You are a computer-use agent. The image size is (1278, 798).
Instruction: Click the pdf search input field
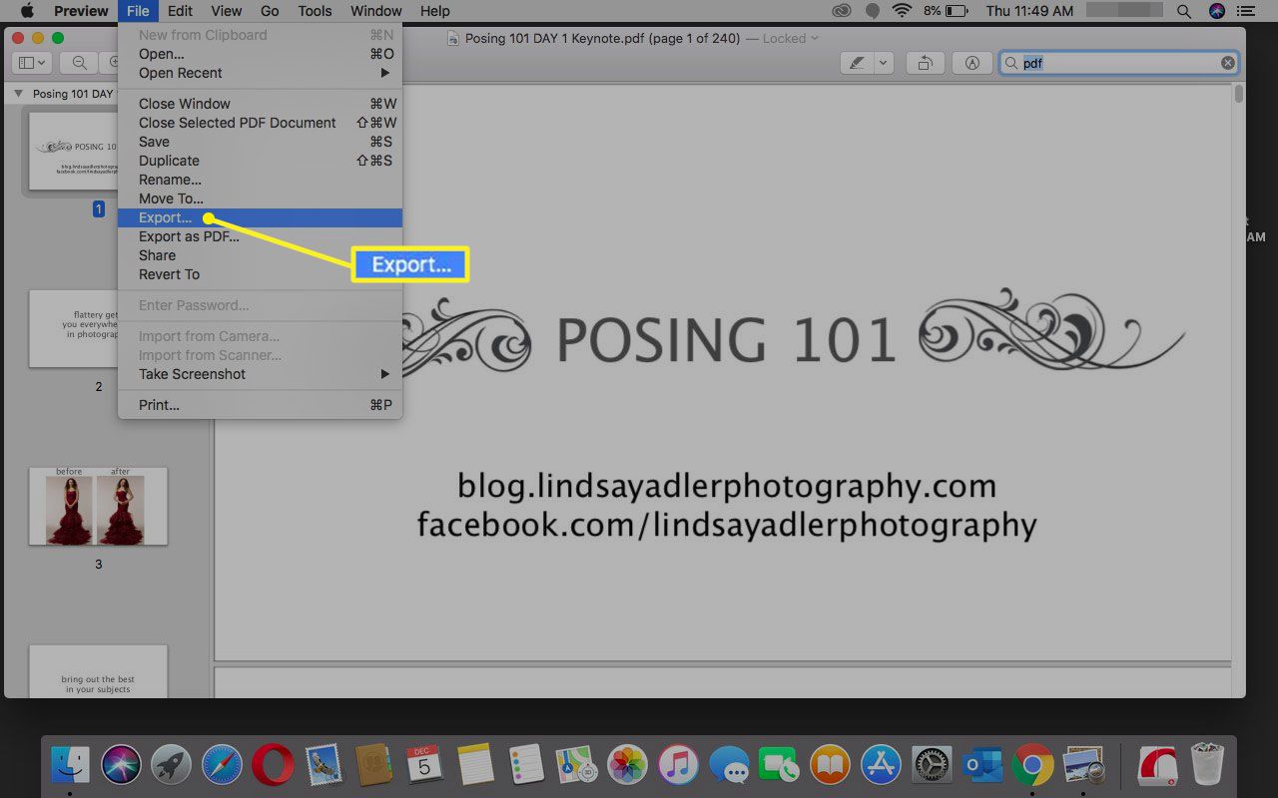(x=1119, y=63)
